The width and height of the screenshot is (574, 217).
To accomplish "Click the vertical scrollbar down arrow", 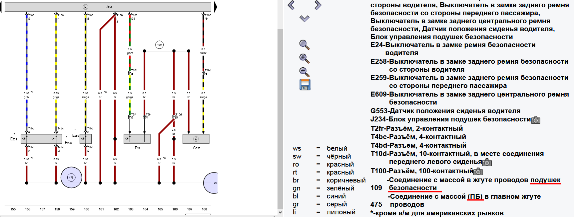I will [x=280, y=212].
